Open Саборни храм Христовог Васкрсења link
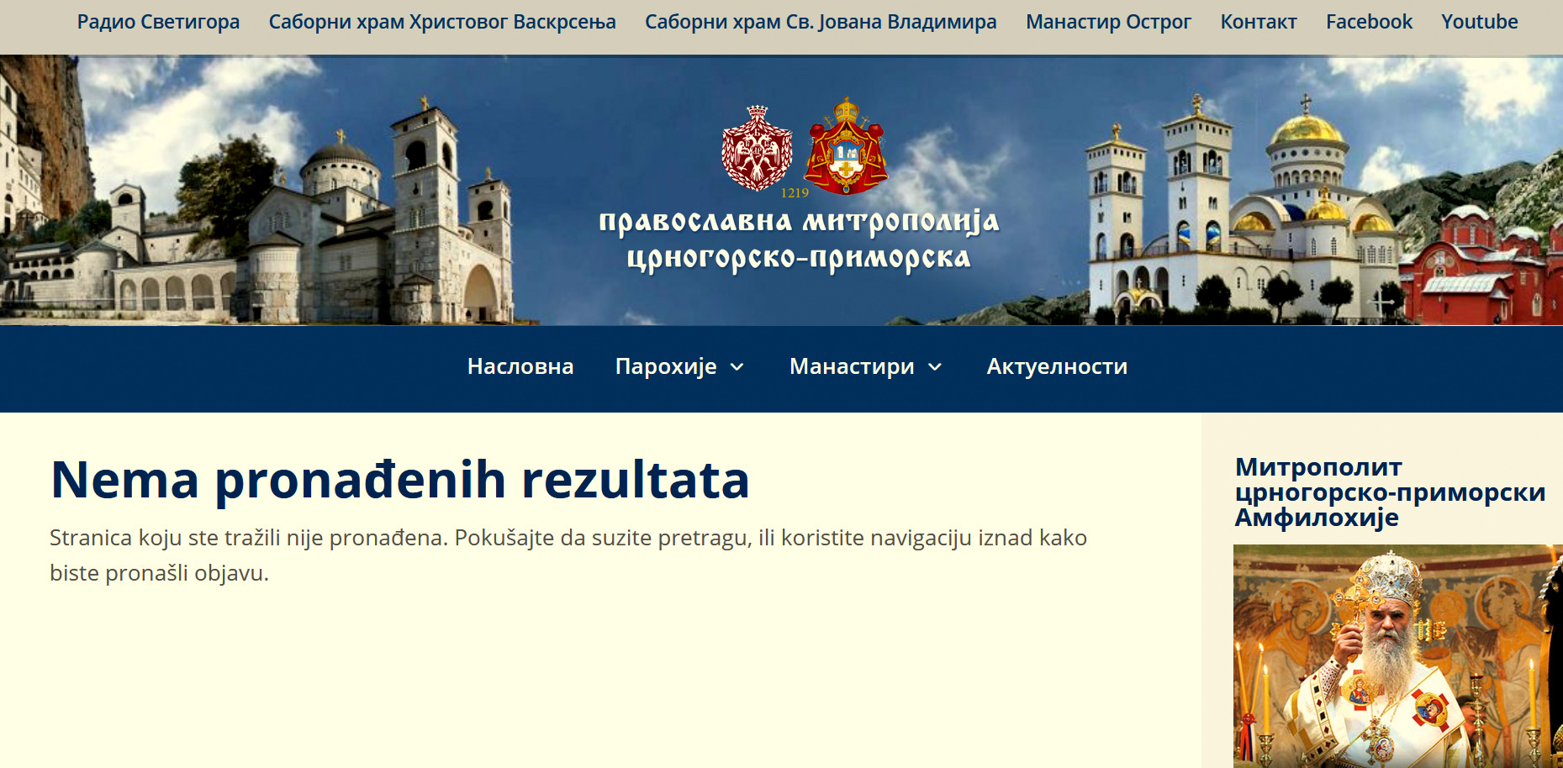This screenshot has height=768, width=1563. [x=442, y=22]
